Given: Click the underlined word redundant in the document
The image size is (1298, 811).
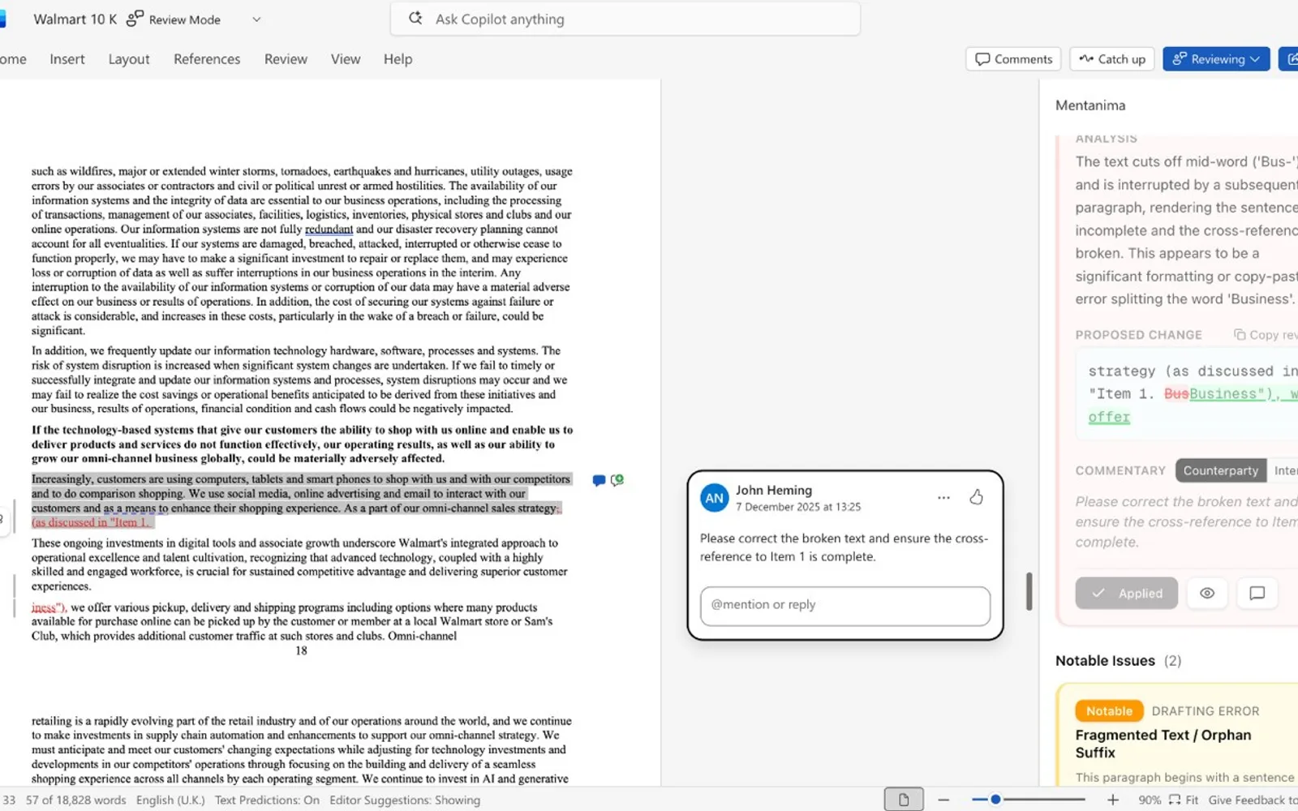Looking at the screenshot, I should tap(329, 230).
